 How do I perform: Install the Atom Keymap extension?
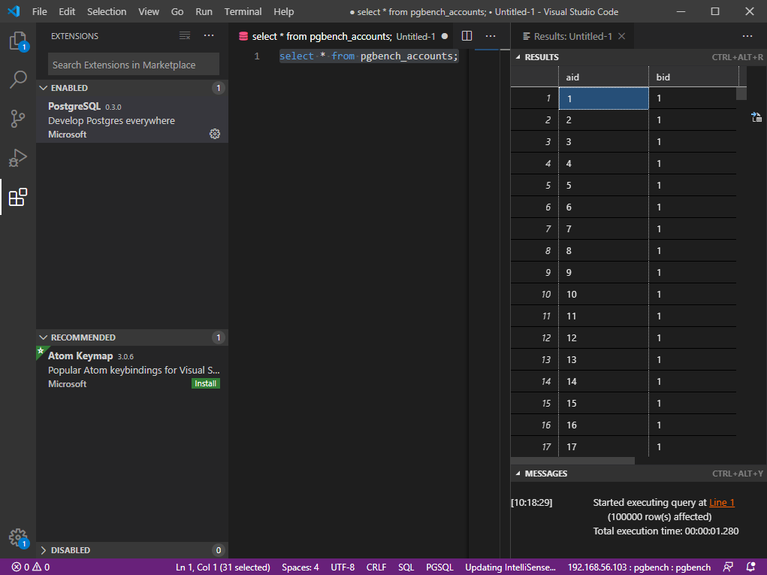click(205, 383)
